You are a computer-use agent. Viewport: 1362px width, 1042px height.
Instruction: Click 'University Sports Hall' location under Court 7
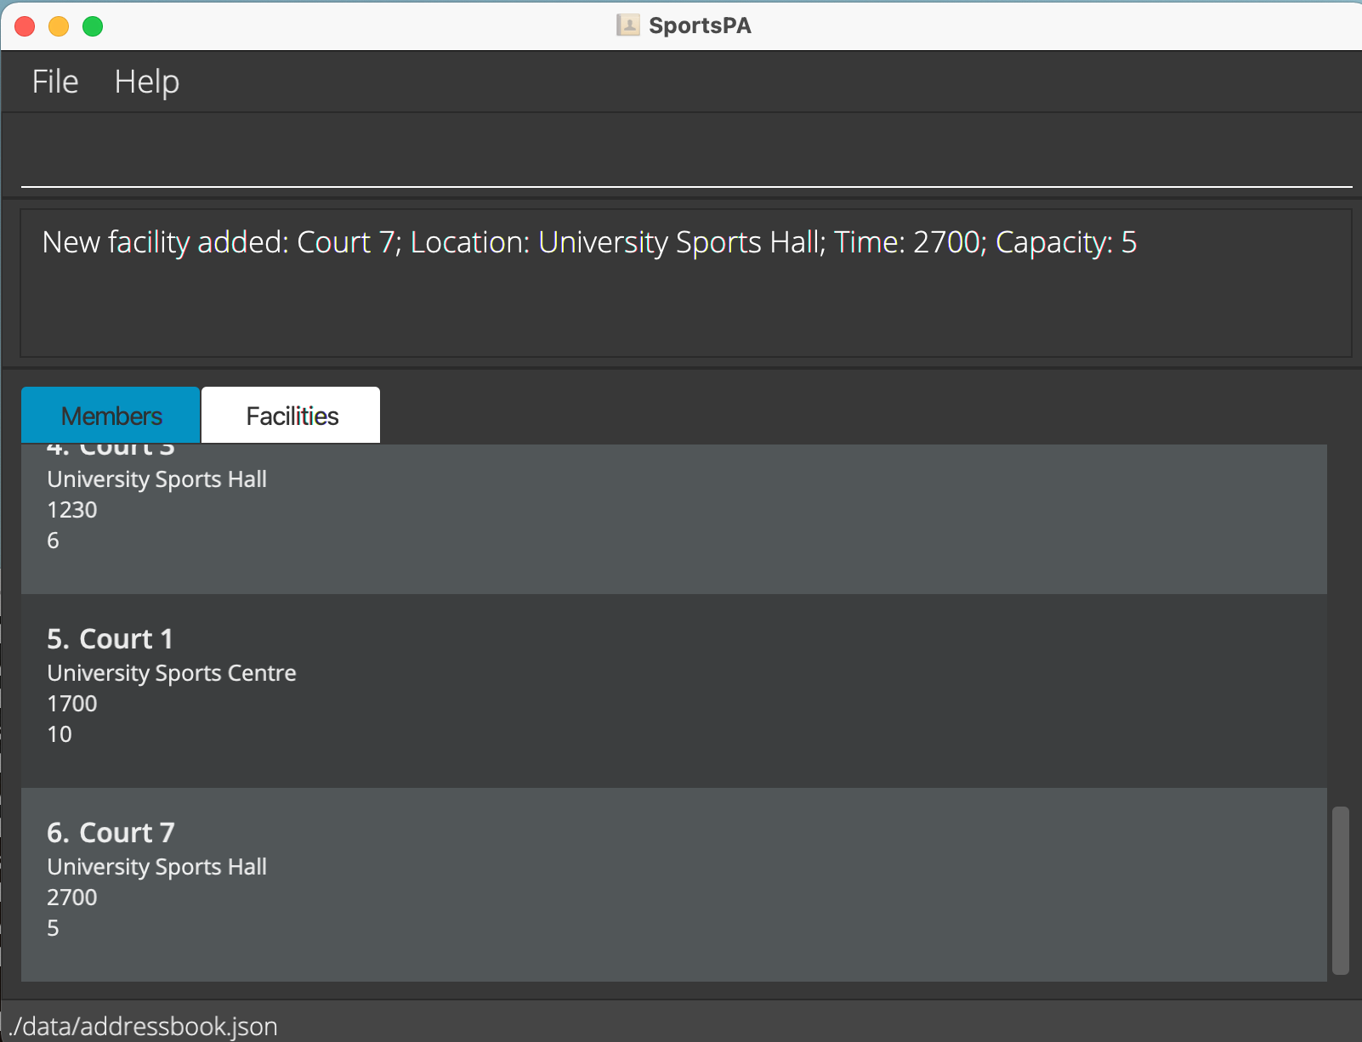point(157,867)
